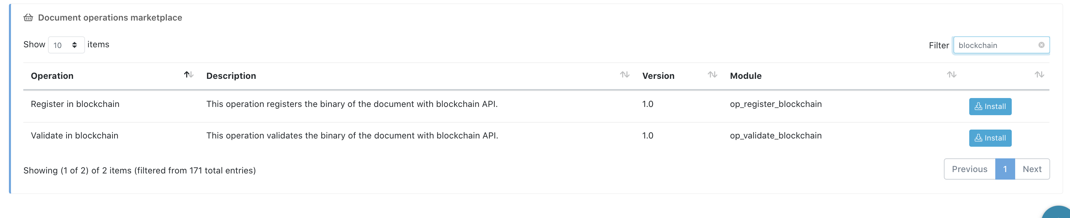Click the Document operations marketplace title
This screenshot has width=1070, height=218.
click(x=110, y=17)
